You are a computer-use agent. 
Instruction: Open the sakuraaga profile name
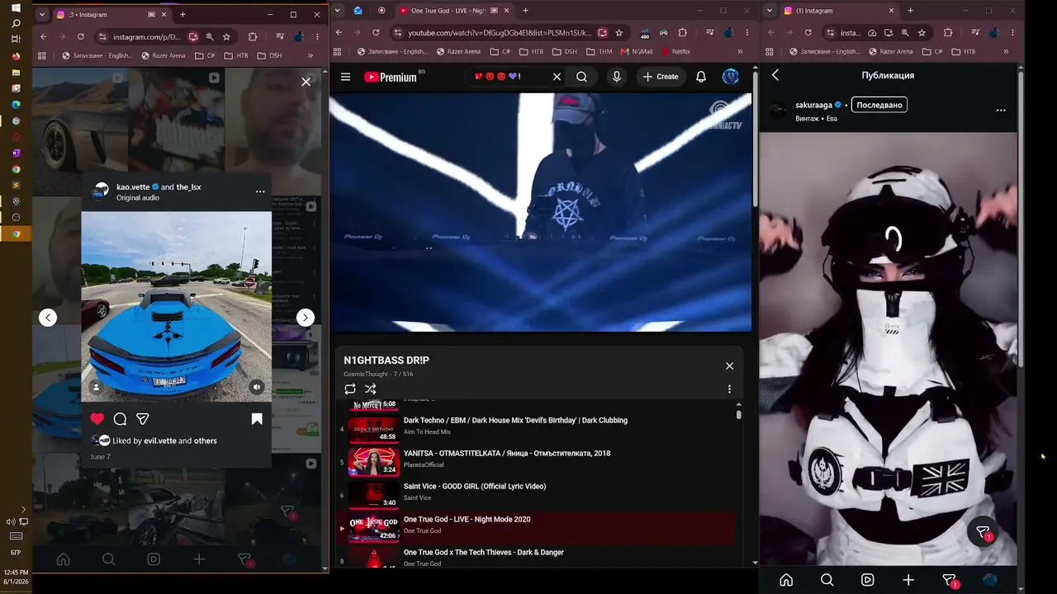pyautogui.click(x=813, y=106)
